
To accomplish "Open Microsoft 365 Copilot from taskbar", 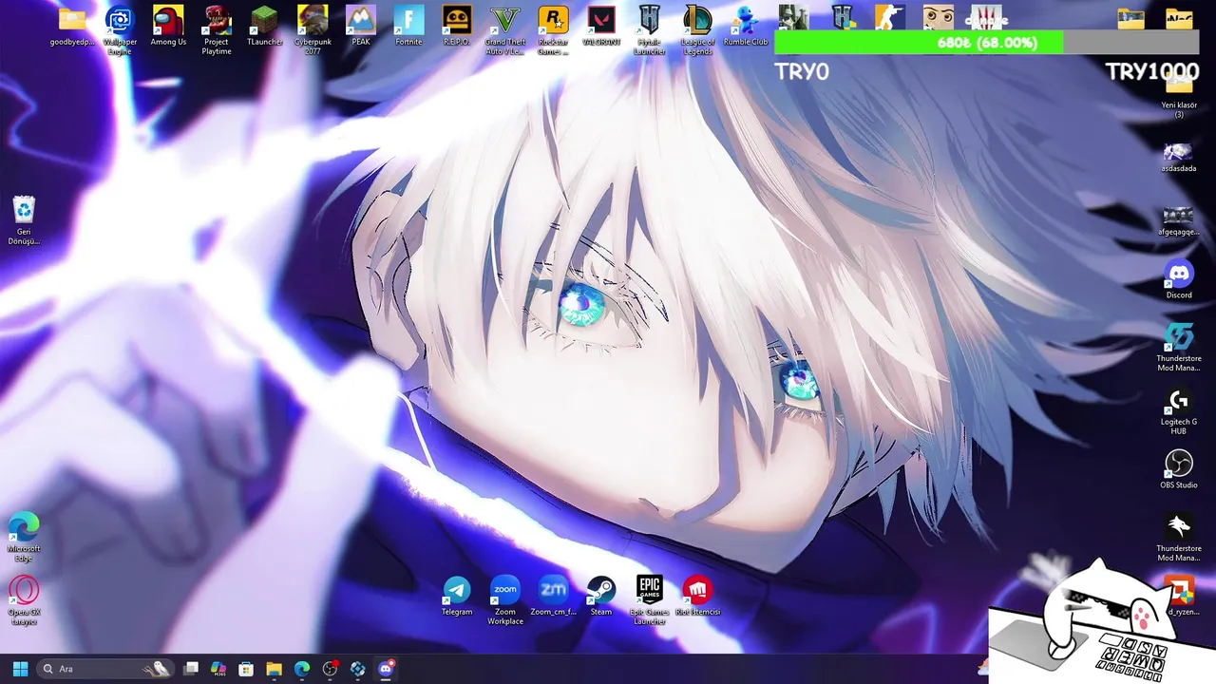I will pos(218,669).
